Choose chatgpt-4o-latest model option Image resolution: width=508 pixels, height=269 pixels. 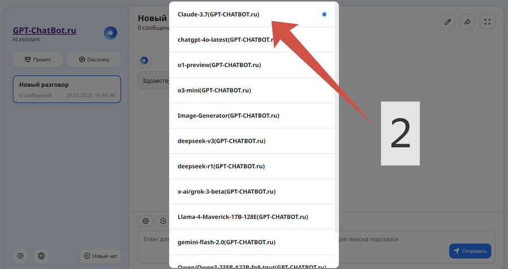pos(252,39)
